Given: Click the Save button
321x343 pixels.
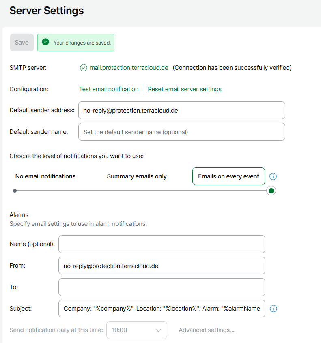Looking at the screenshot, I should click(22, 43).
